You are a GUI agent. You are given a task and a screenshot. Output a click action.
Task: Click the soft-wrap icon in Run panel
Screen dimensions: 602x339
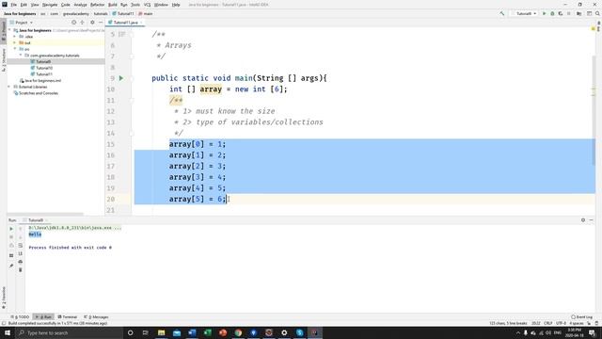[21, 245]
